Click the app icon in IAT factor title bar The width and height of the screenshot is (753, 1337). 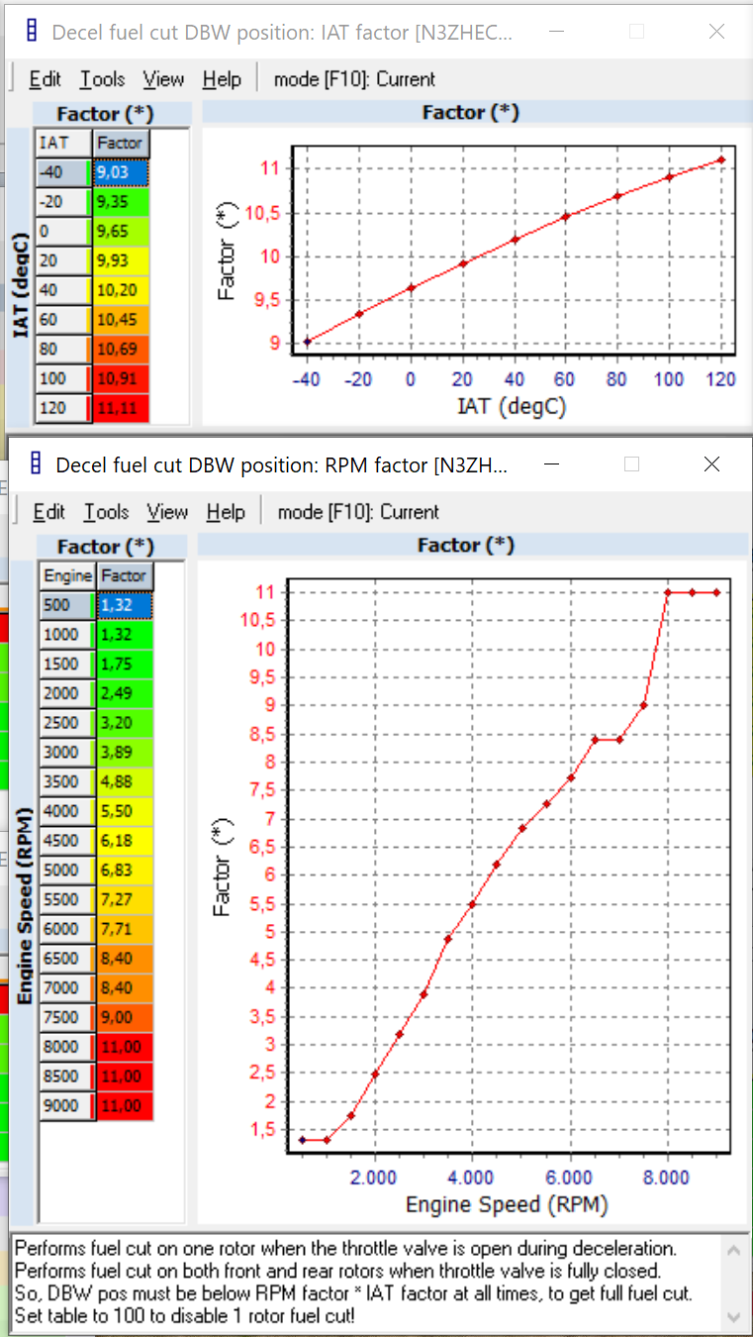point(31,32)
